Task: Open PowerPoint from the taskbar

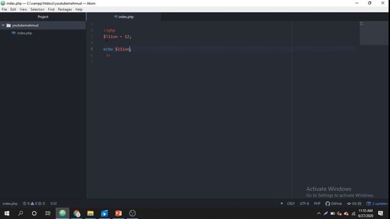Action: 118,214
